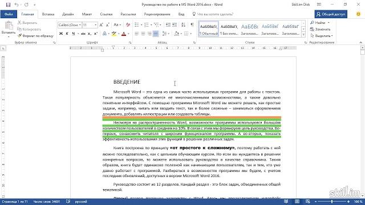Align text to the right

(149, 34)
